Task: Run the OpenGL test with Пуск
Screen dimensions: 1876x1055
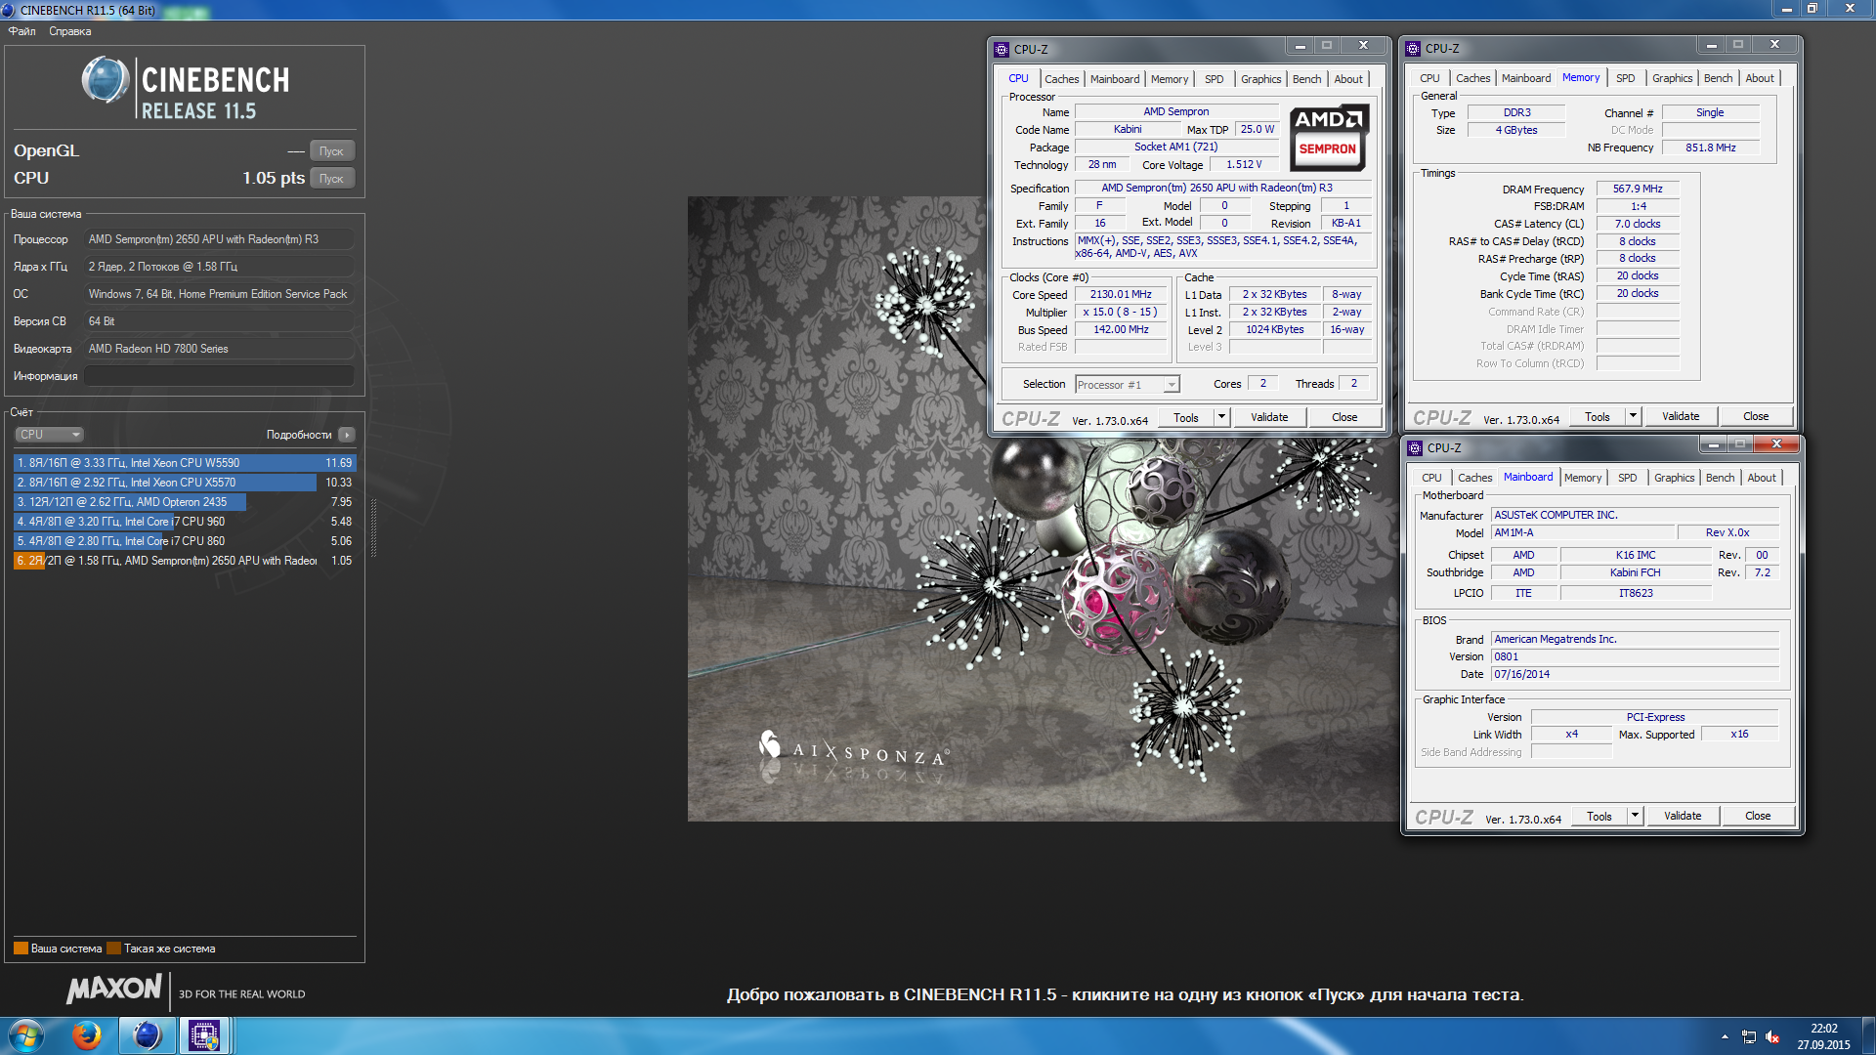Action: tap(332, 151)
